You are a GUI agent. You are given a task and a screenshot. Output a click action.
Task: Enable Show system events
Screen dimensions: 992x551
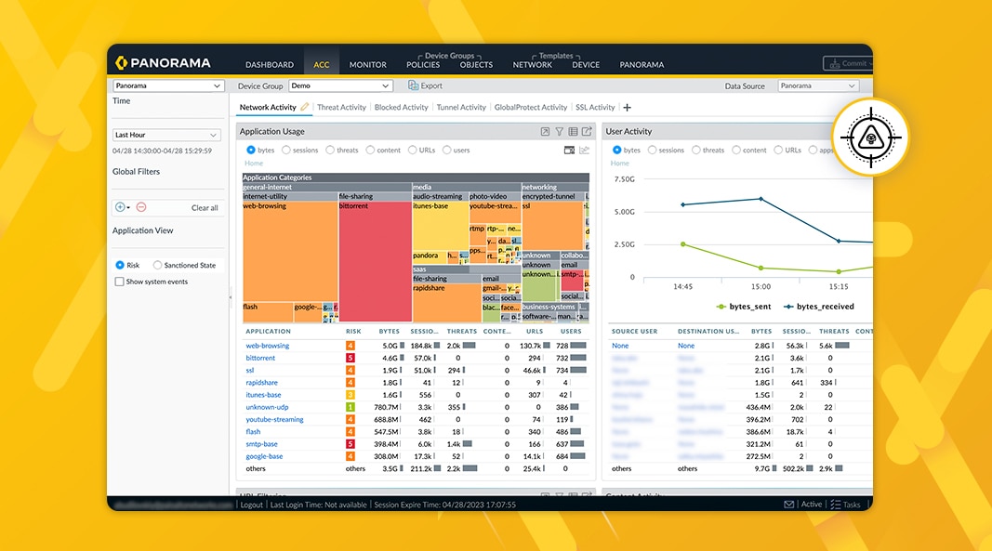click(x=118, y=282)
